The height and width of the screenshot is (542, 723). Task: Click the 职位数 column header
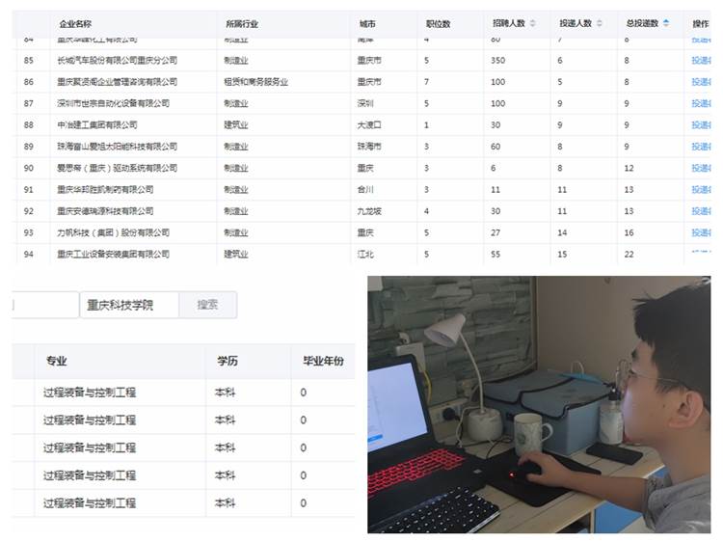[x=438, y=23]
